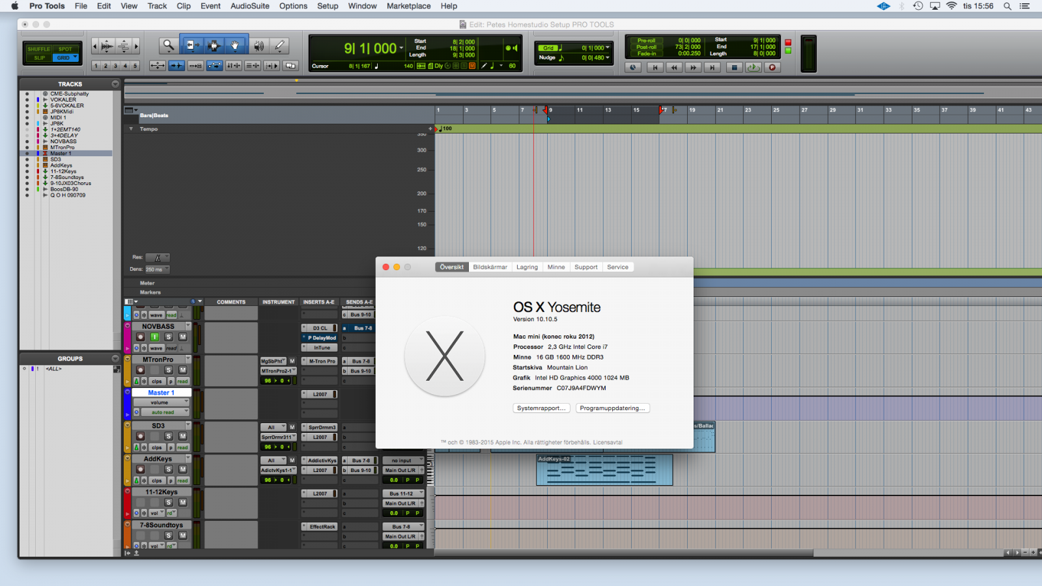Click the Record enable transport button
Viewport: 1042px width, 586px height.
pyautogui.click(x=772, y=67)
